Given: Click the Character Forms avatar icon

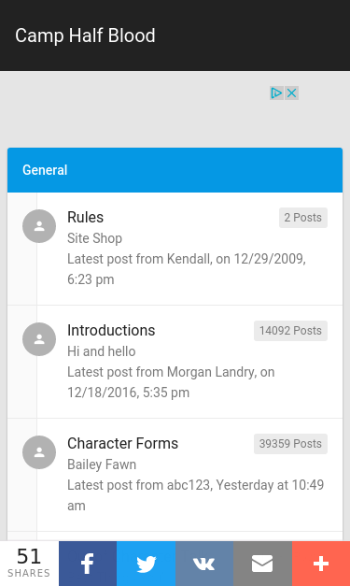Looking at the screenshot, I should 39,452.
